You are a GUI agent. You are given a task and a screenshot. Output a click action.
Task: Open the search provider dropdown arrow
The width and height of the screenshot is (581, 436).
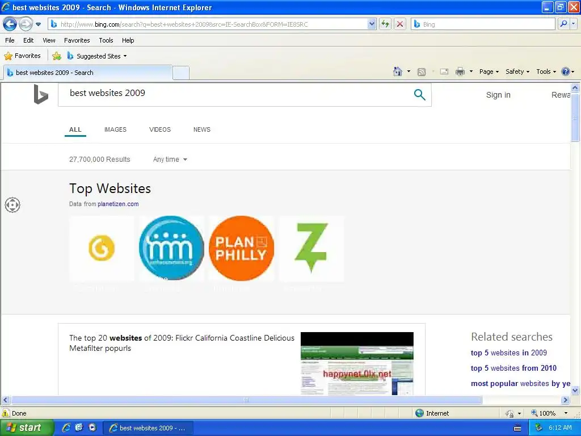point(573,24)
